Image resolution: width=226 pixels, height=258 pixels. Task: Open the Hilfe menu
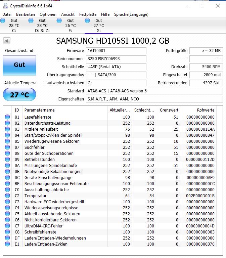(105, 14)
